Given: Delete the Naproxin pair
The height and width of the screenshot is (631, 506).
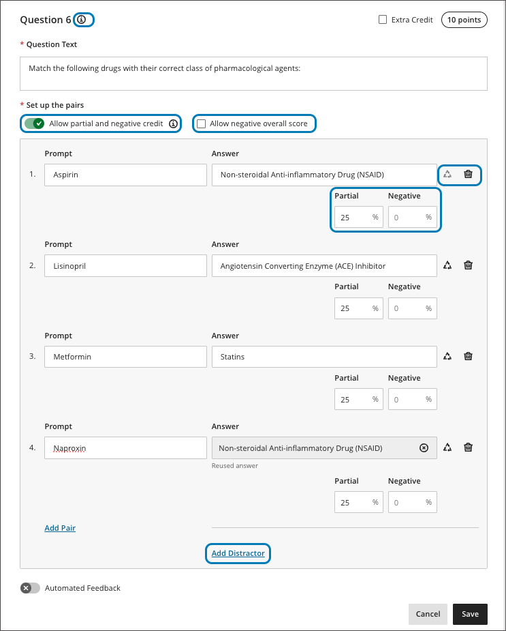Looking at the screenshot, I should [468, 447].
